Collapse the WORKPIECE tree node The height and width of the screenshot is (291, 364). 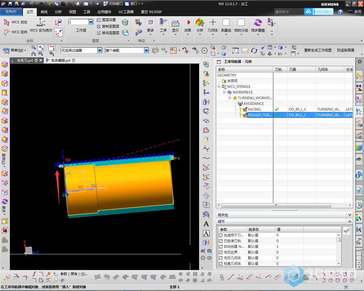(224, 92)
